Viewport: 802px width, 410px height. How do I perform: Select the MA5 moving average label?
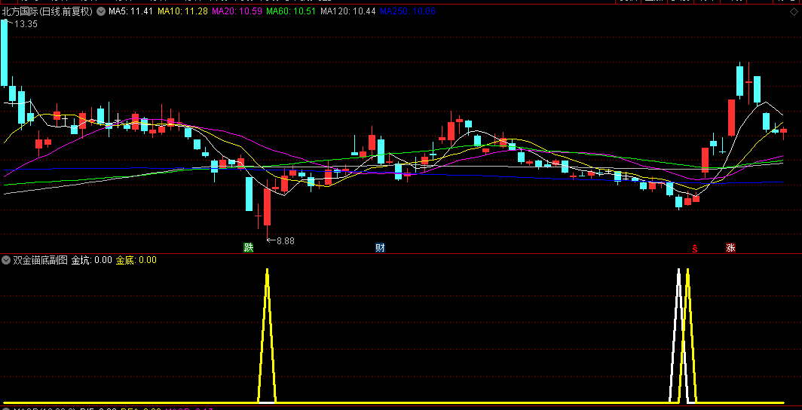click(x=130, y=11)
